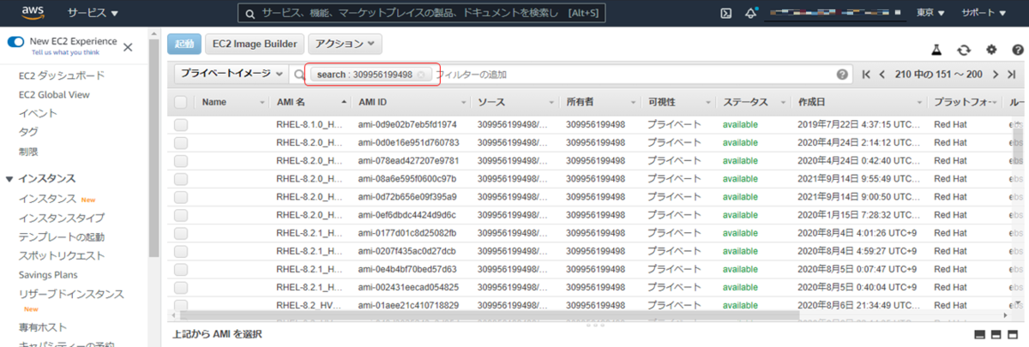
Task: Check the row for ami-0d0e16e951d760783
Action: pos(180,142)
